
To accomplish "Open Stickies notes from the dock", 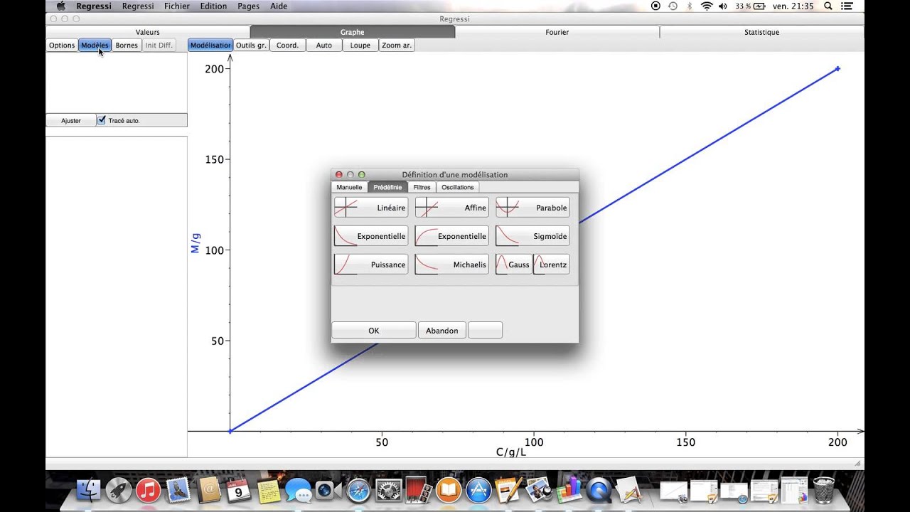I will [x=269, y=490].
